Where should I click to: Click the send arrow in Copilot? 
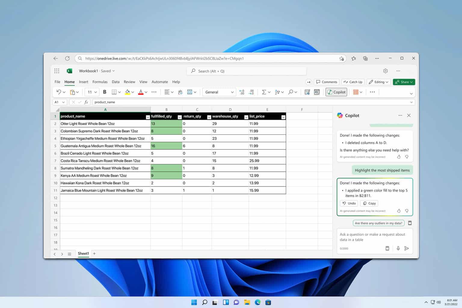407,248
